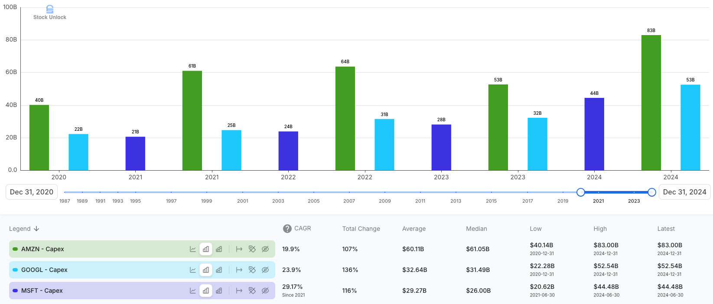The width and height of the screenshot is (713, 304).
Task: Click the 21B blue bar for 2021
Action: point(135,153)
